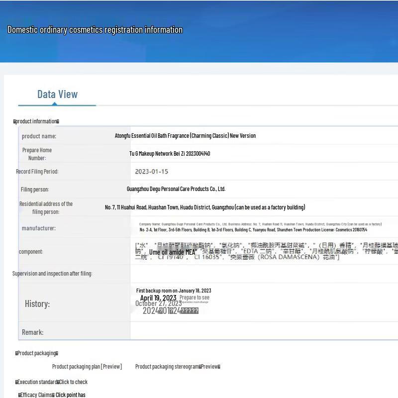Click the filing person 'Guangzhou Degu Personal Care Products'
Screen dimensions: 398x398
point(176,189)
